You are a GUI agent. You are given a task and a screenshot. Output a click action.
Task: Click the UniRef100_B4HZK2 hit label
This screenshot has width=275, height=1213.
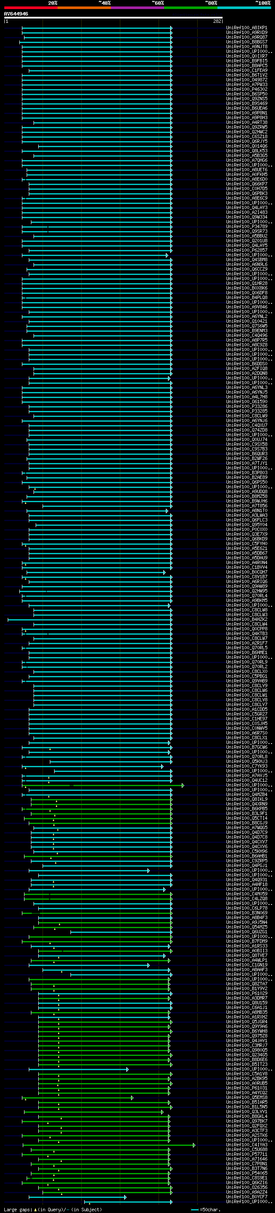click(247, 619)
